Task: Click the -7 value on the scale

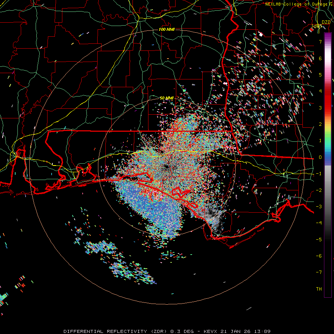Action: (x=319, y=272)
